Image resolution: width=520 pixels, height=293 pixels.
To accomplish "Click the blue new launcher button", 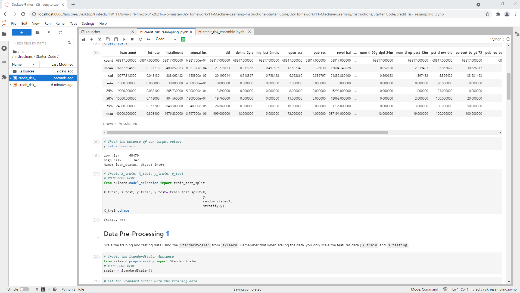I will point(22,33).
